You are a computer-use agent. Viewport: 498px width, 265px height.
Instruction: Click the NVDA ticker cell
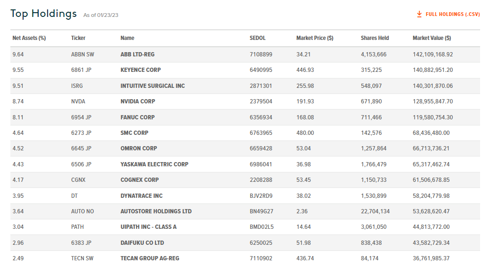[78, 101]
